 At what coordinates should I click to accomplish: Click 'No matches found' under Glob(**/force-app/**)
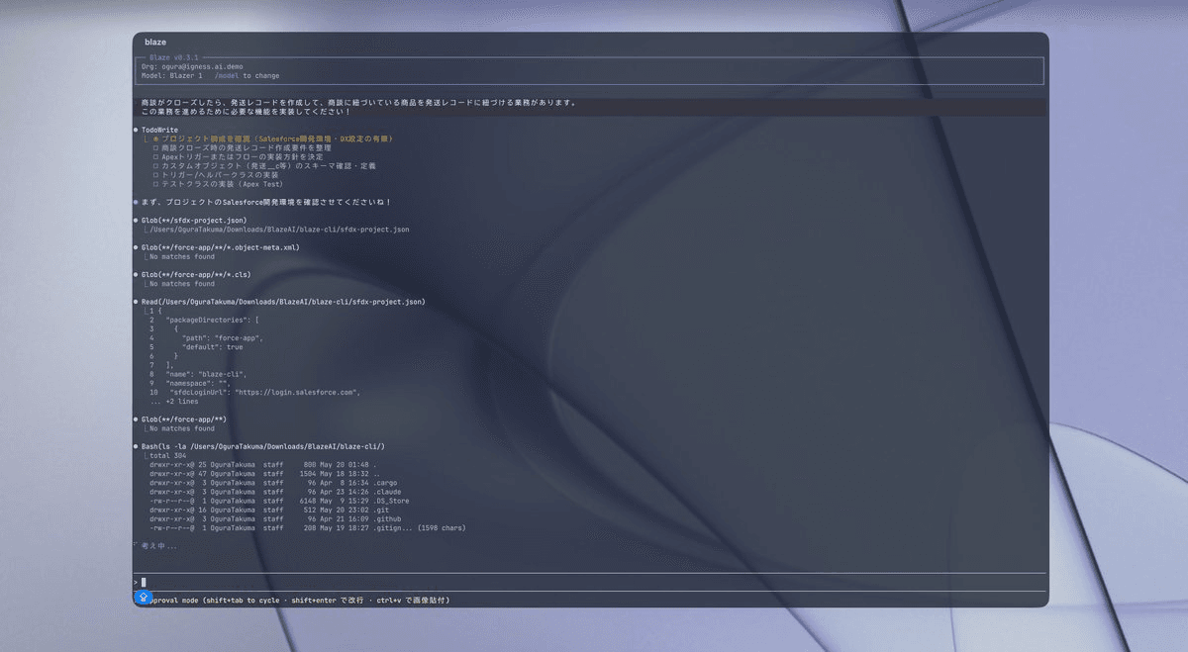click(181, 428)
